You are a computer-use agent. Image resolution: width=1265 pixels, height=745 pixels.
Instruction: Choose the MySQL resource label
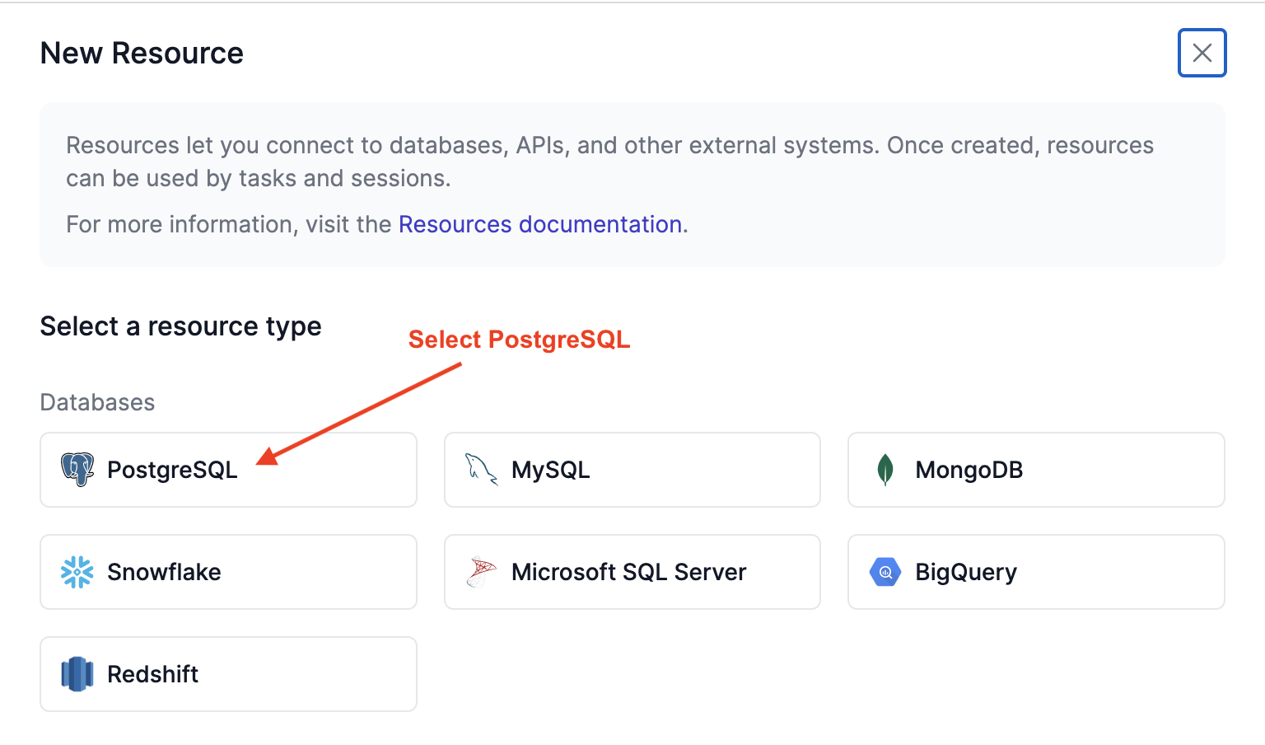[x=550, y=470]
